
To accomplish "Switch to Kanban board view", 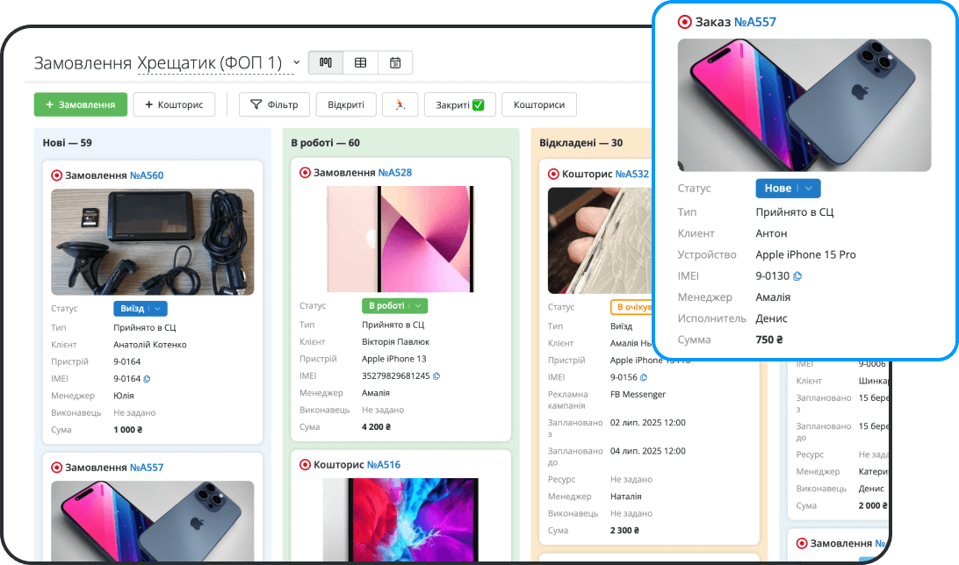I will tap(326, 62).
